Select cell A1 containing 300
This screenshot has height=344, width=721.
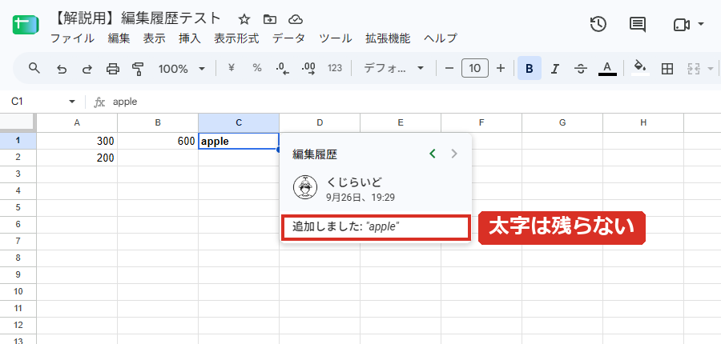click(x=77, y=141)
